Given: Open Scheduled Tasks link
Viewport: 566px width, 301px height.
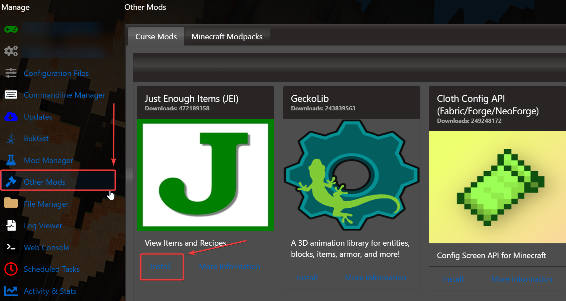Looking at the screenshot, I should (52, 269).
